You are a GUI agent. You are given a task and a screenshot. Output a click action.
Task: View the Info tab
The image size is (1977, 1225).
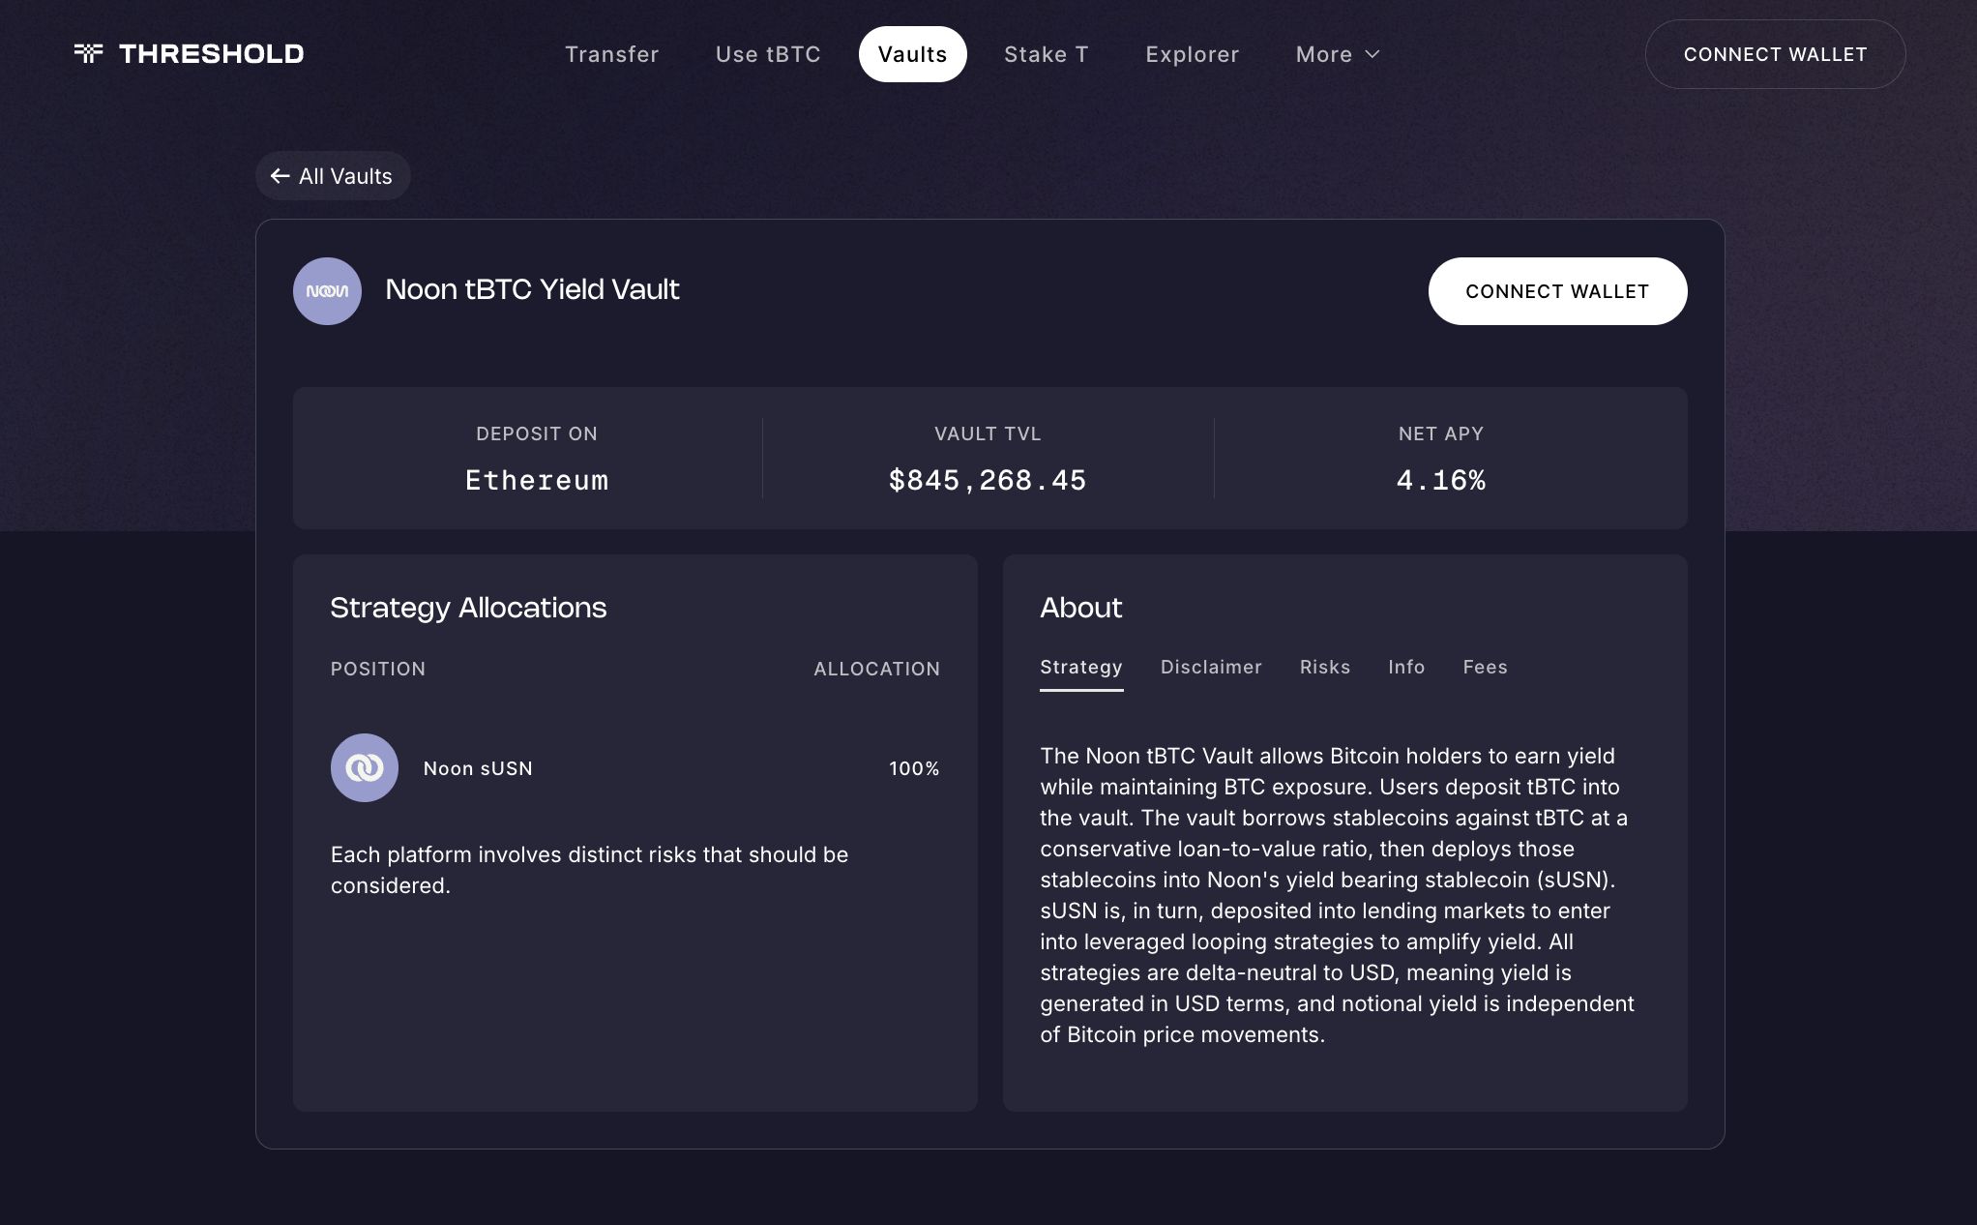pos(1405,667)
